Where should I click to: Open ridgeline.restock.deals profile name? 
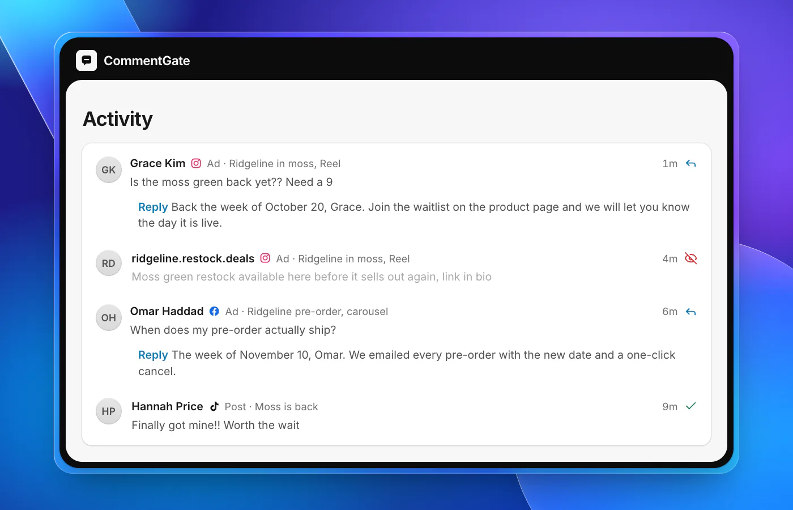point(193,258)
